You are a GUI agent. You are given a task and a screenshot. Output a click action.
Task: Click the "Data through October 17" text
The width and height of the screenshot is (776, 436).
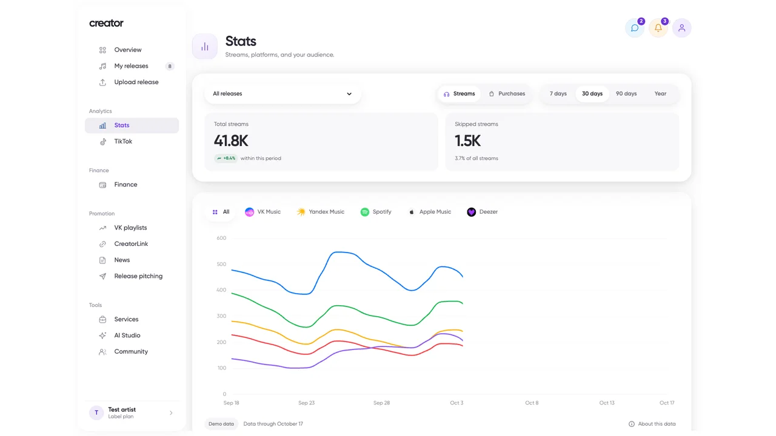pyautogui.click(x=273, y=424)
